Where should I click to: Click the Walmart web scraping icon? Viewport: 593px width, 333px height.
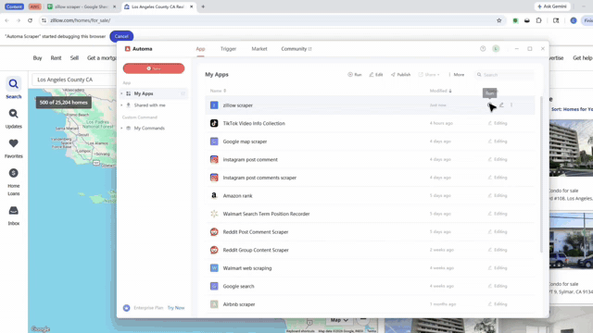pos(214,268)
